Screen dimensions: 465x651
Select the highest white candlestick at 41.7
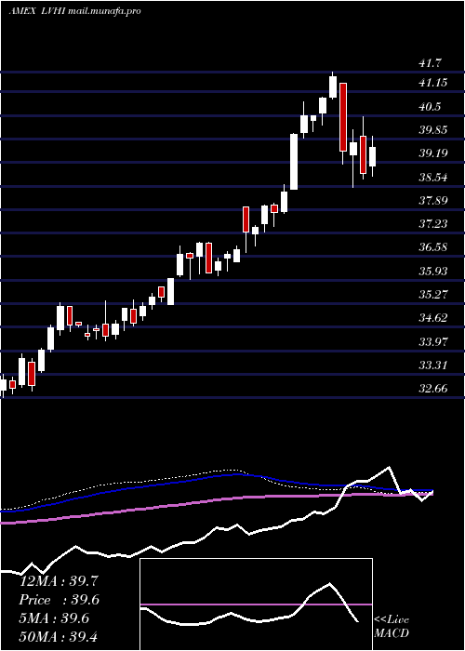click(333, 87)
